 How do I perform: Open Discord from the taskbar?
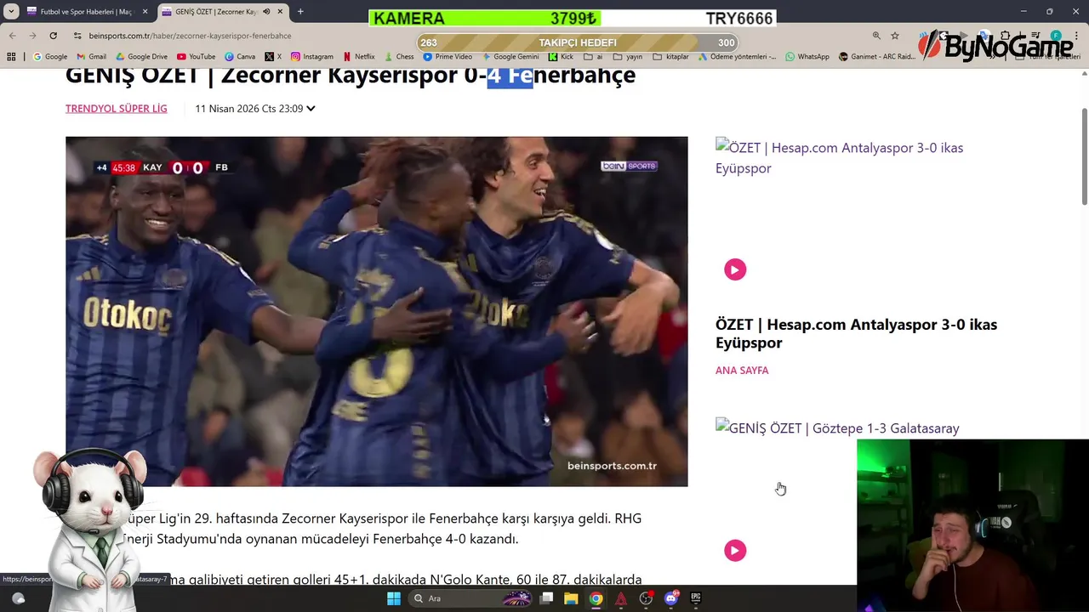tap(671, 598)
